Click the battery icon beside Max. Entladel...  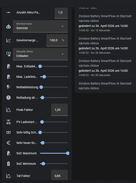point(8,66)
